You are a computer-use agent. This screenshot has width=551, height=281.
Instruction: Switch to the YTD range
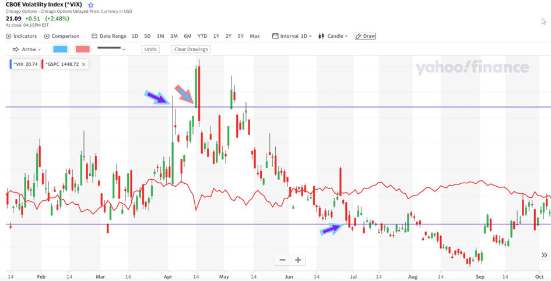202,36
